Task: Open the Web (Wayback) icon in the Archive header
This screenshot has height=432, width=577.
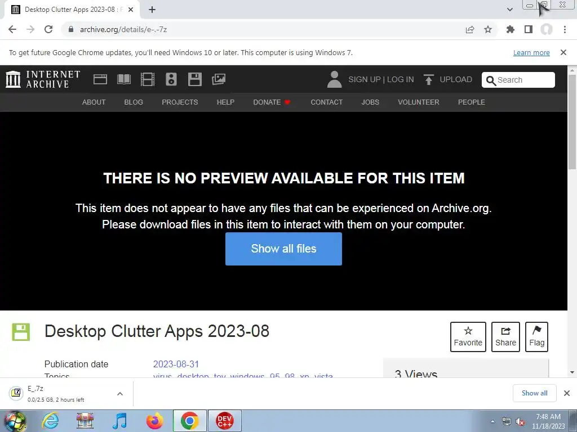Action: tap(100, 79)
